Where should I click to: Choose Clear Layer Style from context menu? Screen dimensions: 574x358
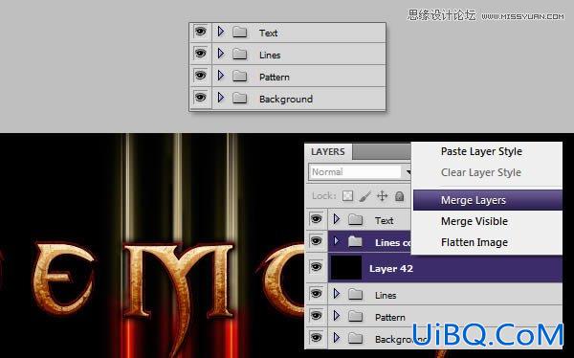[x=481, y=172]
